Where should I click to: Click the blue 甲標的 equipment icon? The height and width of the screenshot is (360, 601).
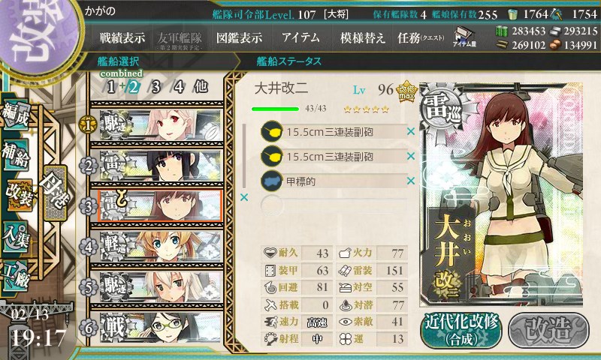tap(271, 181)
